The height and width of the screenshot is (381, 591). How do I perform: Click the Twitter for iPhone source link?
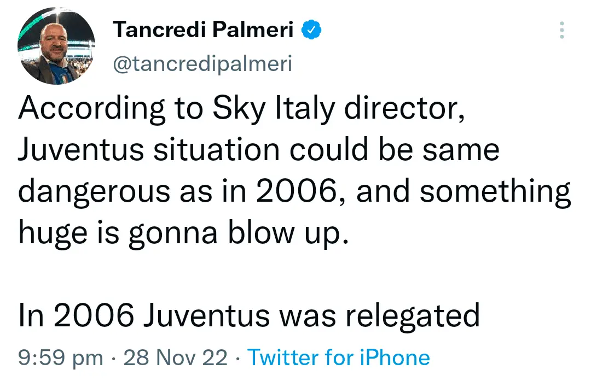point(339,357)
